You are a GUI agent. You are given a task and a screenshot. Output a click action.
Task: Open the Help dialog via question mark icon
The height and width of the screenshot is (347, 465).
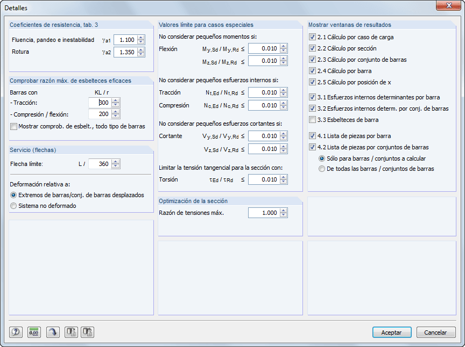click(x=16, y=332)
